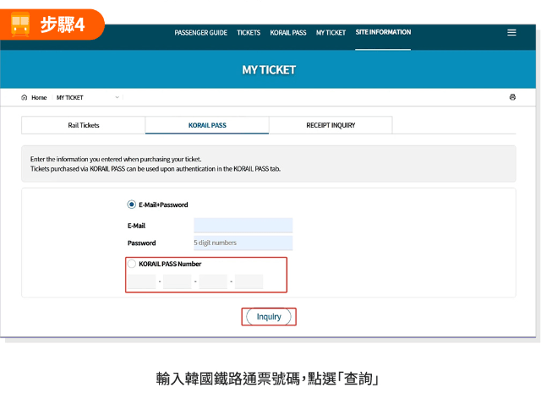541x393 pixels.
Task: Select E-Mail+Password radio button
Action: coord(132,205)
